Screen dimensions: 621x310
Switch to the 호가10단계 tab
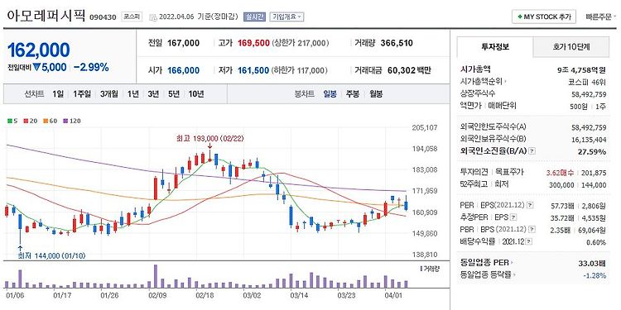[x=571, y=46]
